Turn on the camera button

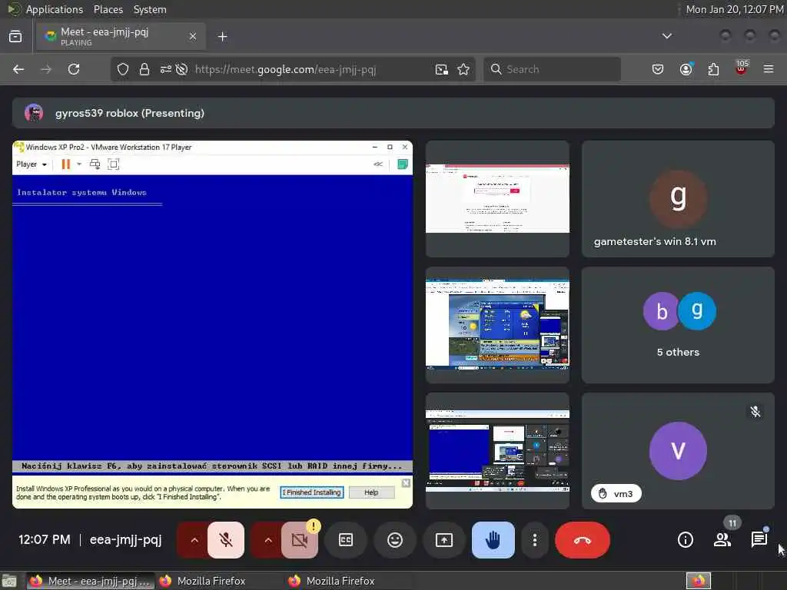point(300,540)
